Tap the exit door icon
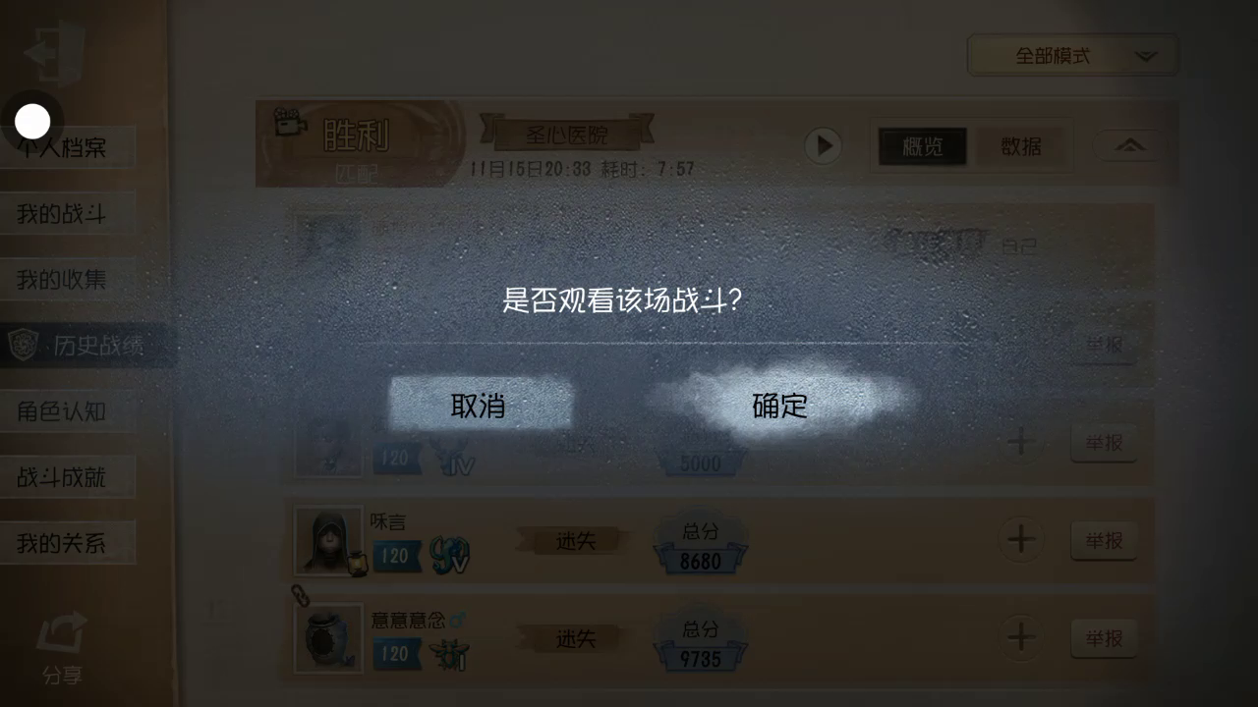The image size is (1258, 707). tap(55, 52)
